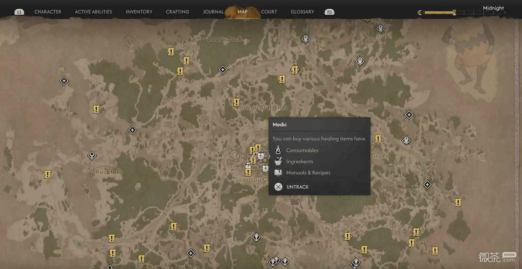Click the Manuals & Recipes book icon

coord(278,173)
